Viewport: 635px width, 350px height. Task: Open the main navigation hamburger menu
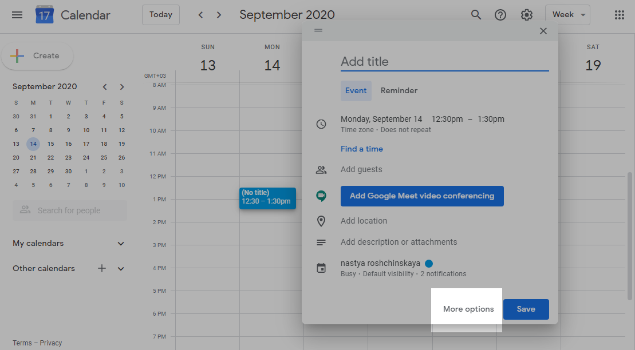pyautogui.click(x=17, y=14)
